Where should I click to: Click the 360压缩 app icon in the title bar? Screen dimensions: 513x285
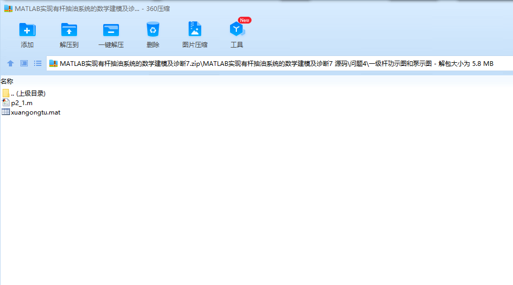[8, 9]
